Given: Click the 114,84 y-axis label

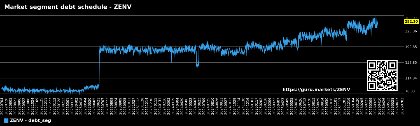Looking at the screenshot, I should coord(411,78).
